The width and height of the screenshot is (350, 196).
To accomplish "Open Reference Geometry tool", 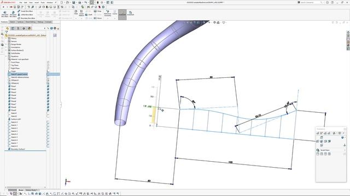I will (x=108, y=13).
